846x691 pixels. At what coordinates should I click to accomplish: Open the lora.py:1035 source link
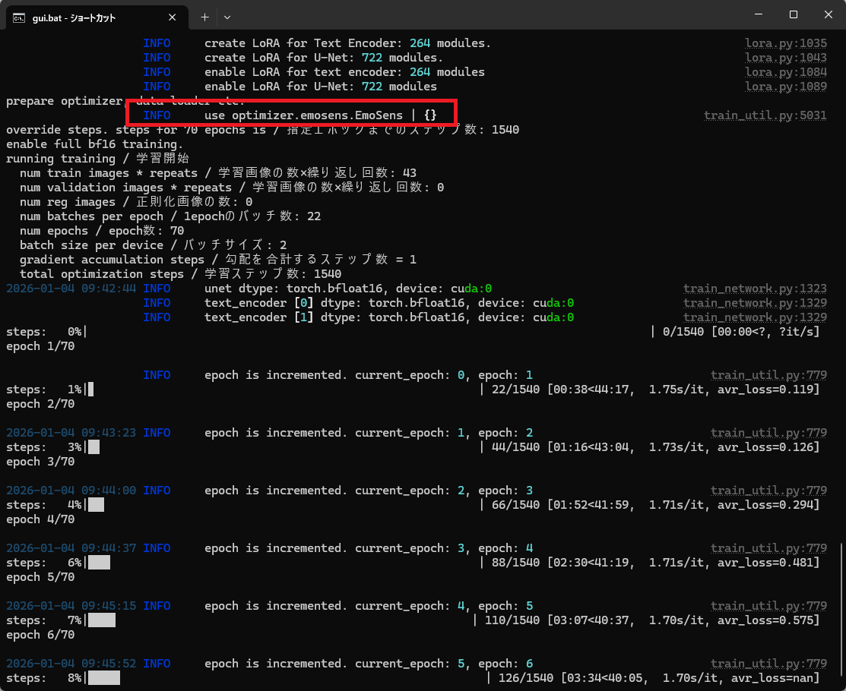(785, 43)
